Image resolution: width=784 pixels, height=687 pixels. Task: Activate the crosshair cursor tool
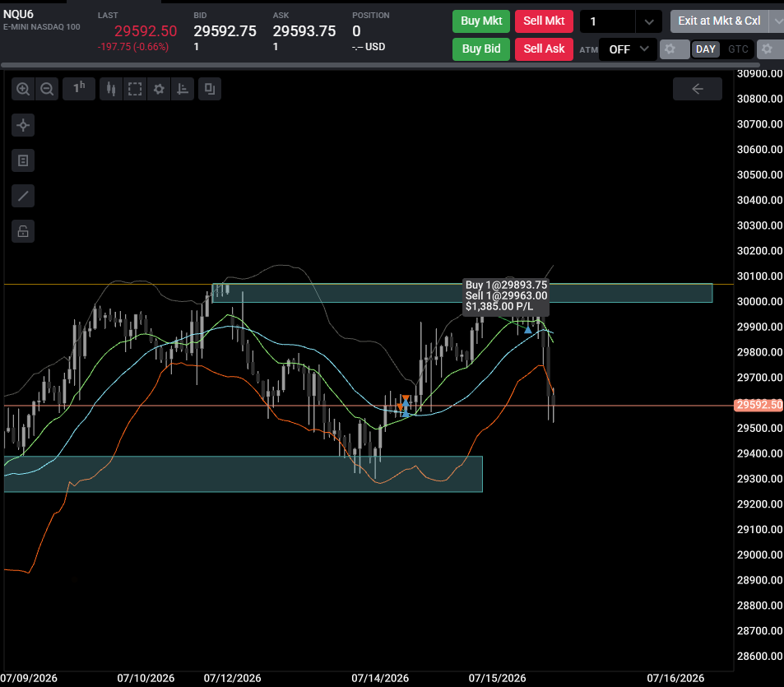23,125
